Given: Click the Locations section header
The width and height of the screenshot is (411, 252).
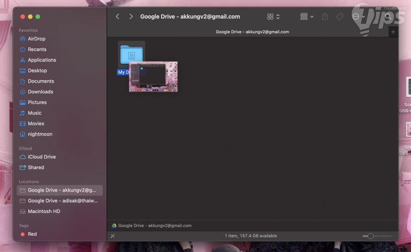Looking at the screenshot, I should pyautogui.click(x=29, y=181).
